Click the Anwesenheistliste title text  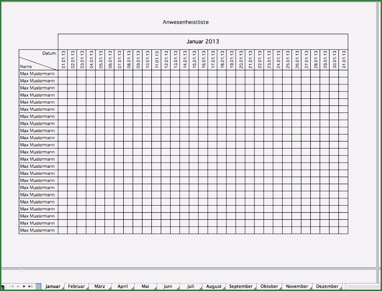pyautogui.click(x=186, y=22)
